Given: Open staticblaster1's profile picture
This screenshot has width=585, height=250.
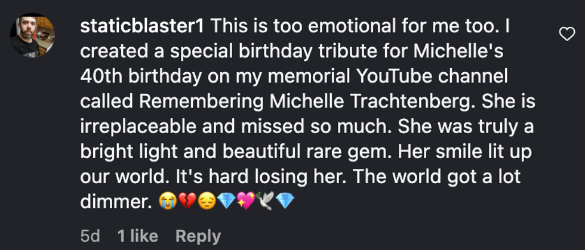Looking at the screenshot, I should (x=33, y=35).
